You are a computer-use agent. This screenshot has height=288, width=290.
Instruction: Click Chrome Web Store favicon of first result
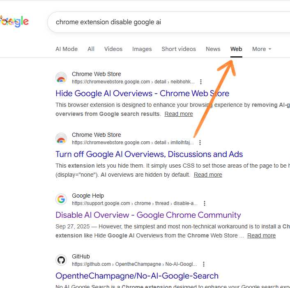[61, 78]
